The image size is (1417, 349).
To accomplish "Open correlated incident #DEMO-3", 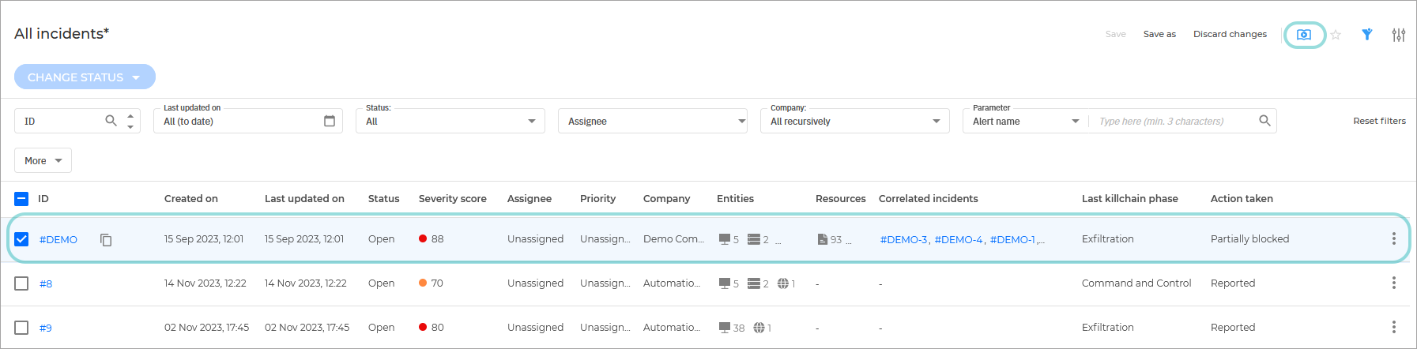I will [903, 239].
